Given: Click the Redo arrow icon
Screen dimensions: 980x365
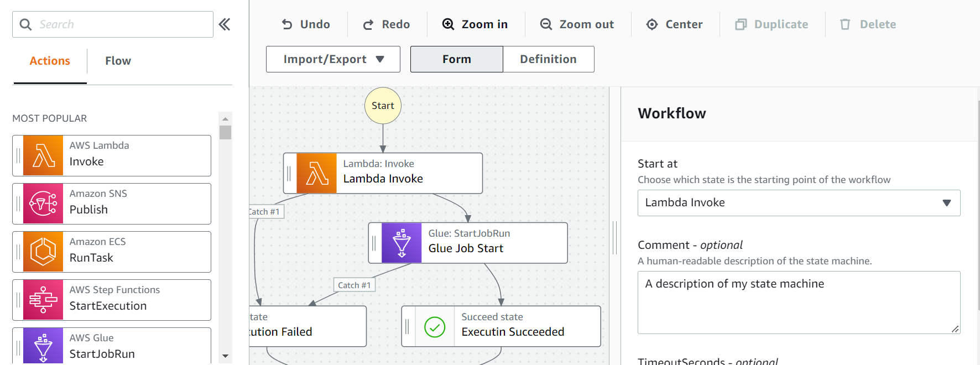Looking at the screenshot, I should [368, 24].
